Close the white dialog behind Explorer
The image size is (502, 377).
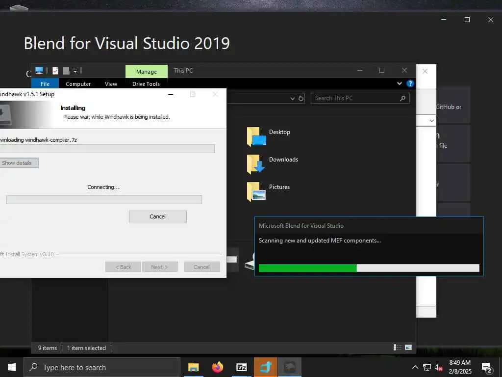[x=425, y=71]
